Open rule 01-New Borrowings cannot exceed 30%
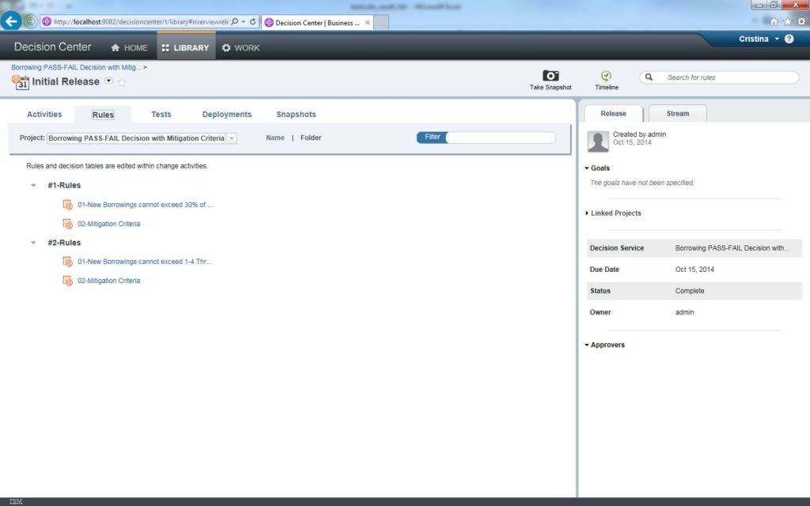Viewport: 810px width, 506px height. pyautogui.click(x=145, y=205)
